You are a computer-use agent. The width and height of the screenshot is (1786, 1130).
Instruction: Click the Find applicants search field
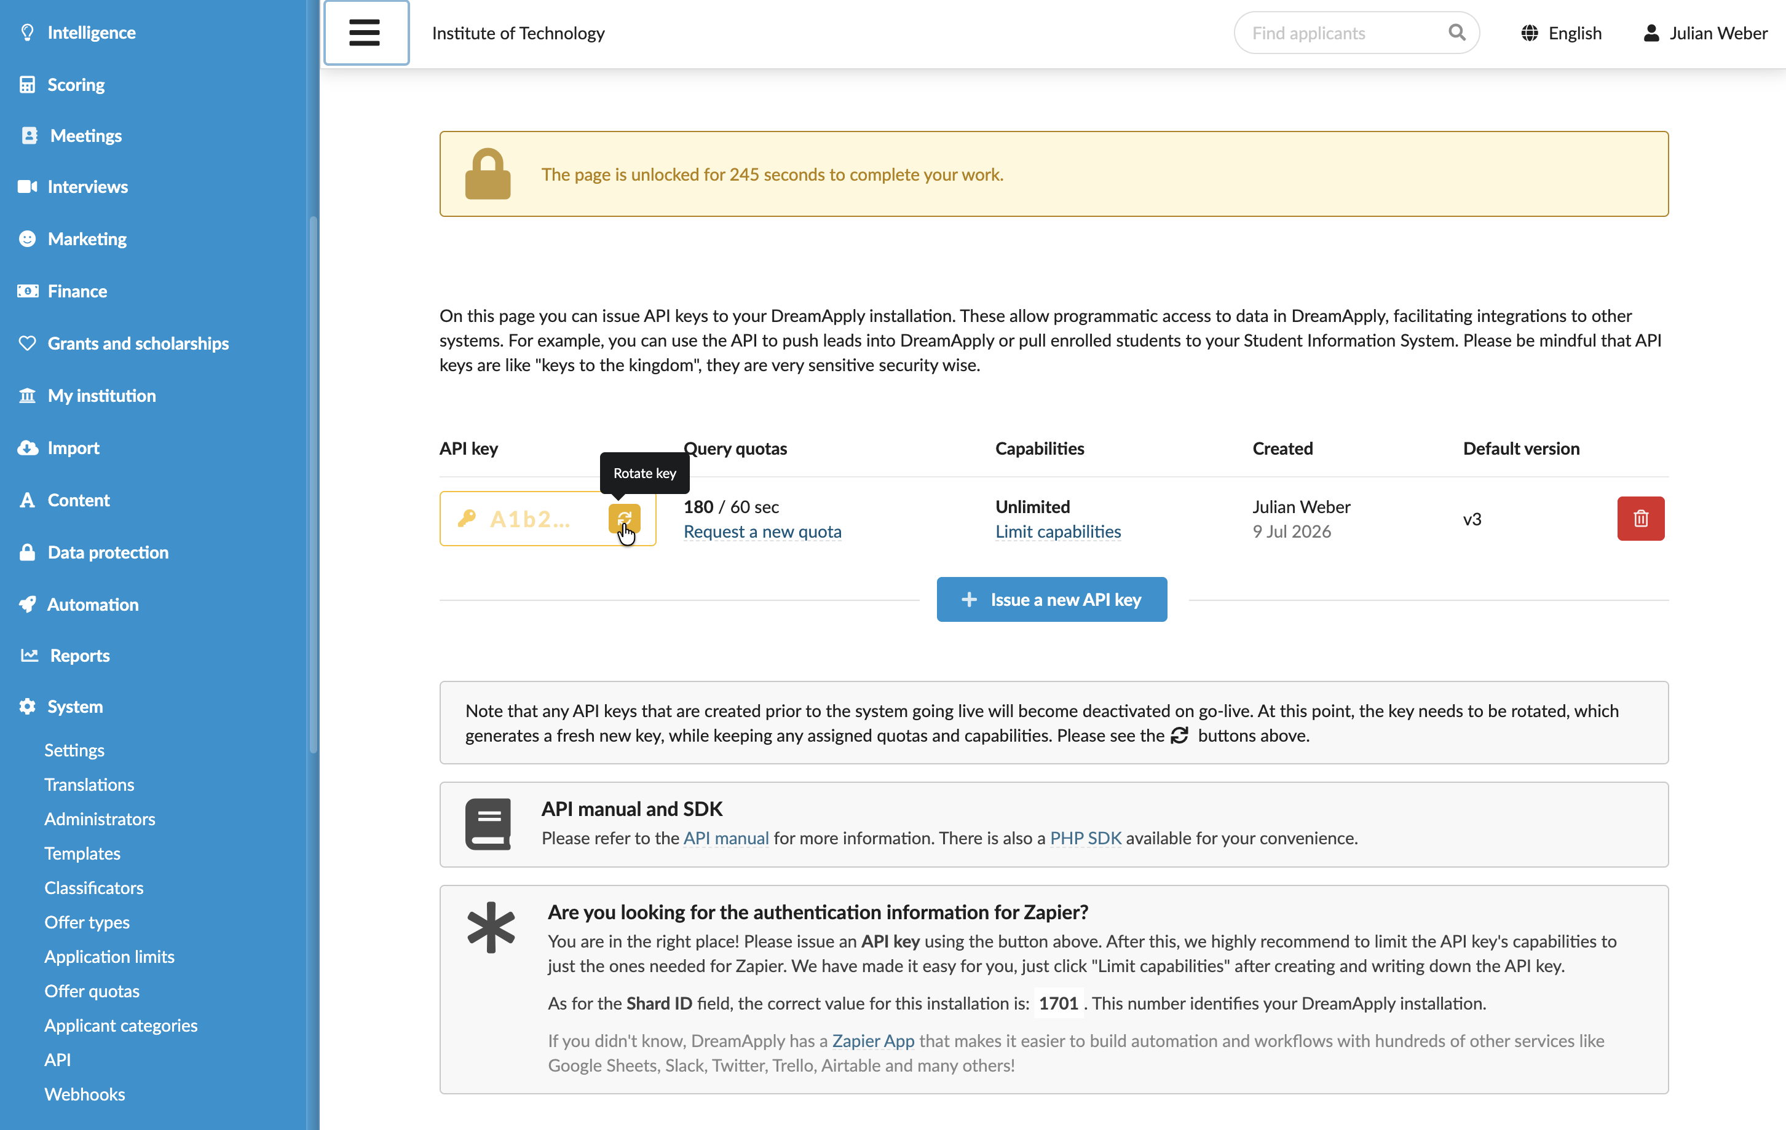[x=1356, y=33]
